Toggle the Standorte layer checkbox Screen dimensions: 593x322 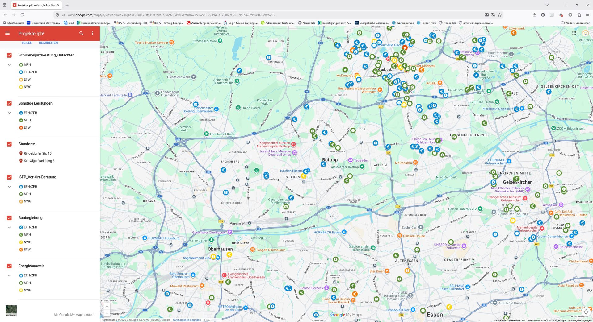coord(9,144)
